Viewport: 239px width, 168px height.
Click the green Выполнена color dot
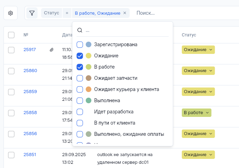88,100
